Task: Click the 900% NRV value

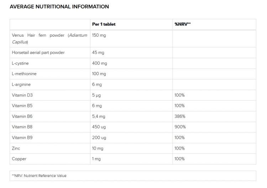Action: coord(180,127)
